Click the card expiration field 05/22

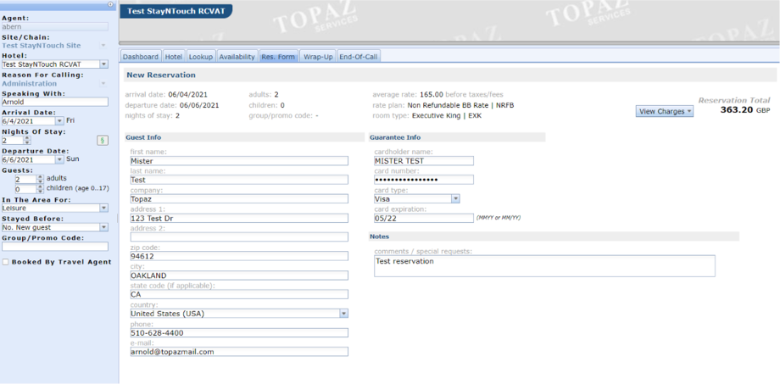424,218
